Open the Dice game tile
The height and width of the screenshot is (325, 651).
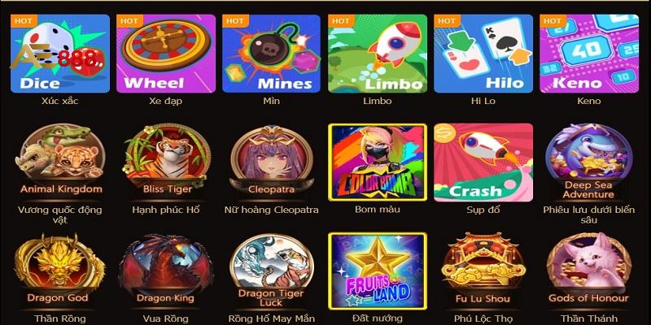60,54
